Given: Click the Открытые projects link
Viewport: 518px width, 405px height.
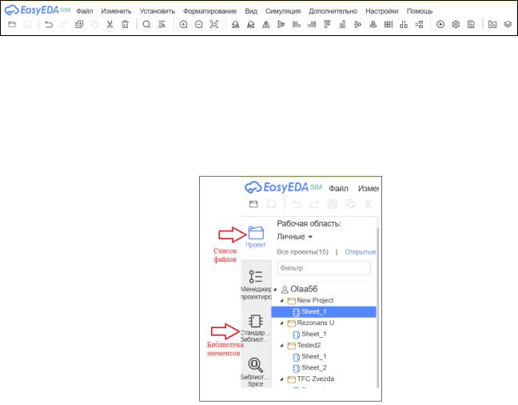Looking at the screenshot, I should pyautogui.click(x=361, y=252).
